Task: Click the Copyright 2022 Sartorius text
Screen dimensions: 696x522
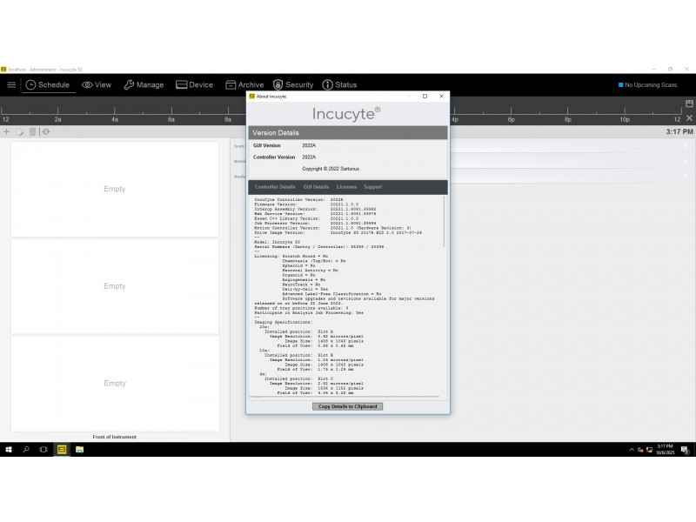Action: tap(331, 169)
